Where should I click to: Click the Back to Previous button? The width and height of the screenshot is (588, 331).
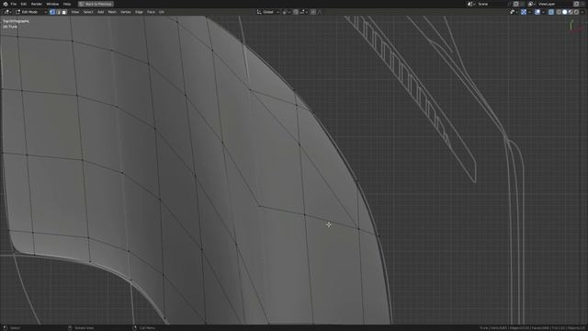point(96,4)
